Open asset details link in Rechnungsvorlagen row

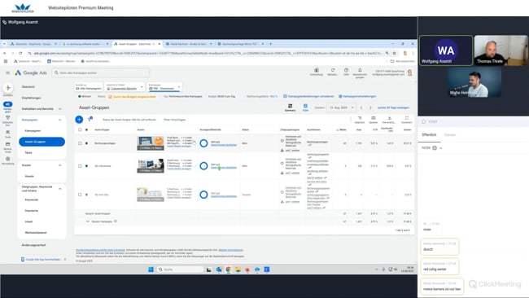(x=179, y=147)
